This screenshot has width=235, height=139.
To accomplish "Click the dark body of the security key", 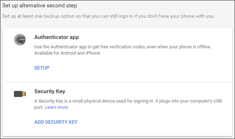I will (18, 94).
